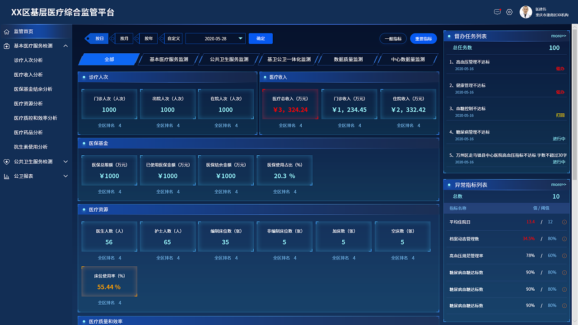Switch to the 公共卫生服务监测 tab

(229, 59)
